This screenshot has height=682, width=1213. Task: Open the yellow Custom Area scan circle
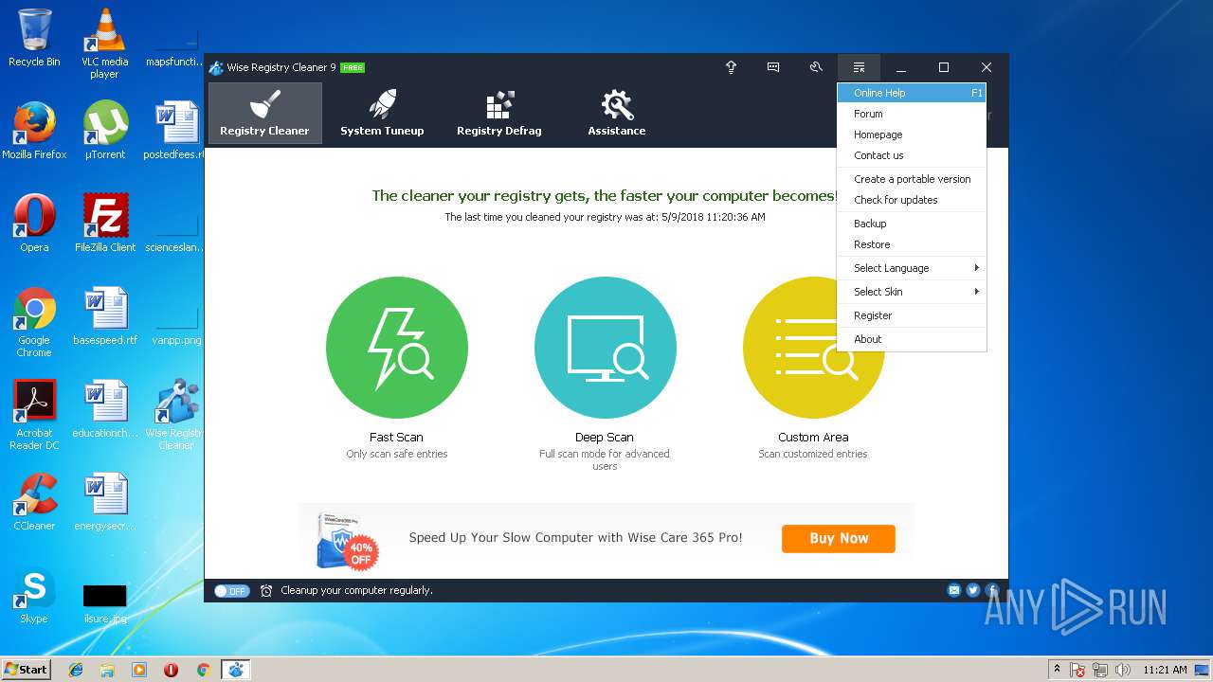click(813, 348)
